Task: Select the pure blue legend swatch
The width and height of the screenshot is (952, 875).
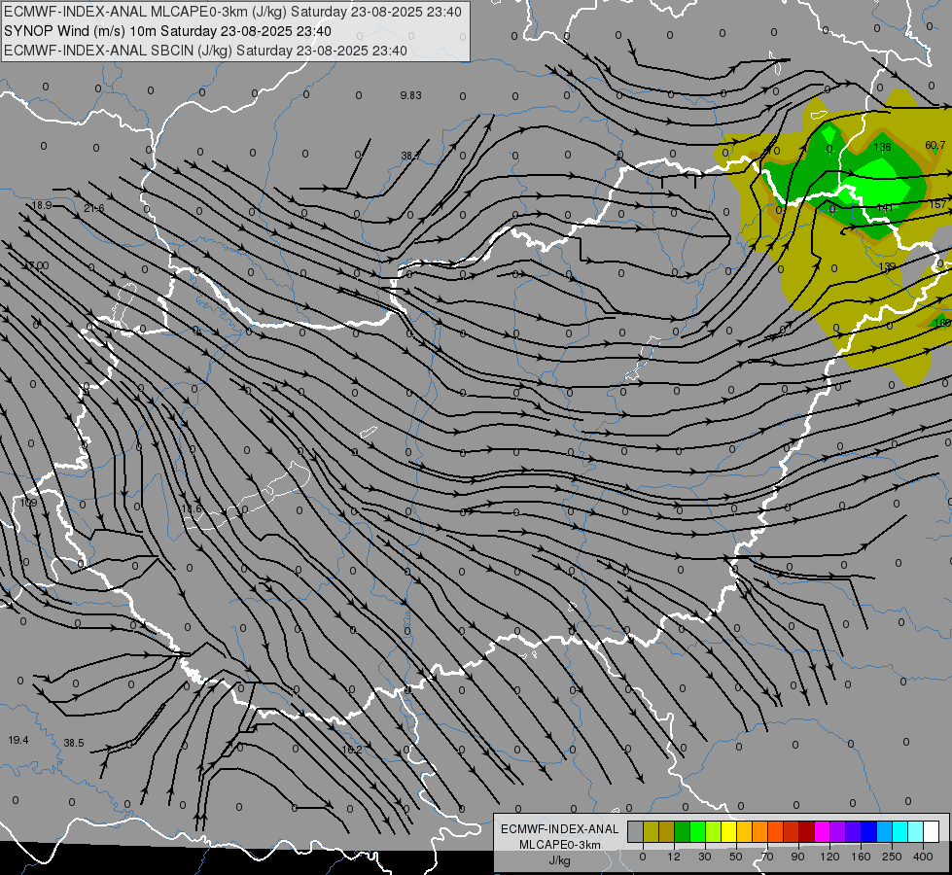Action: coord(869,831)
